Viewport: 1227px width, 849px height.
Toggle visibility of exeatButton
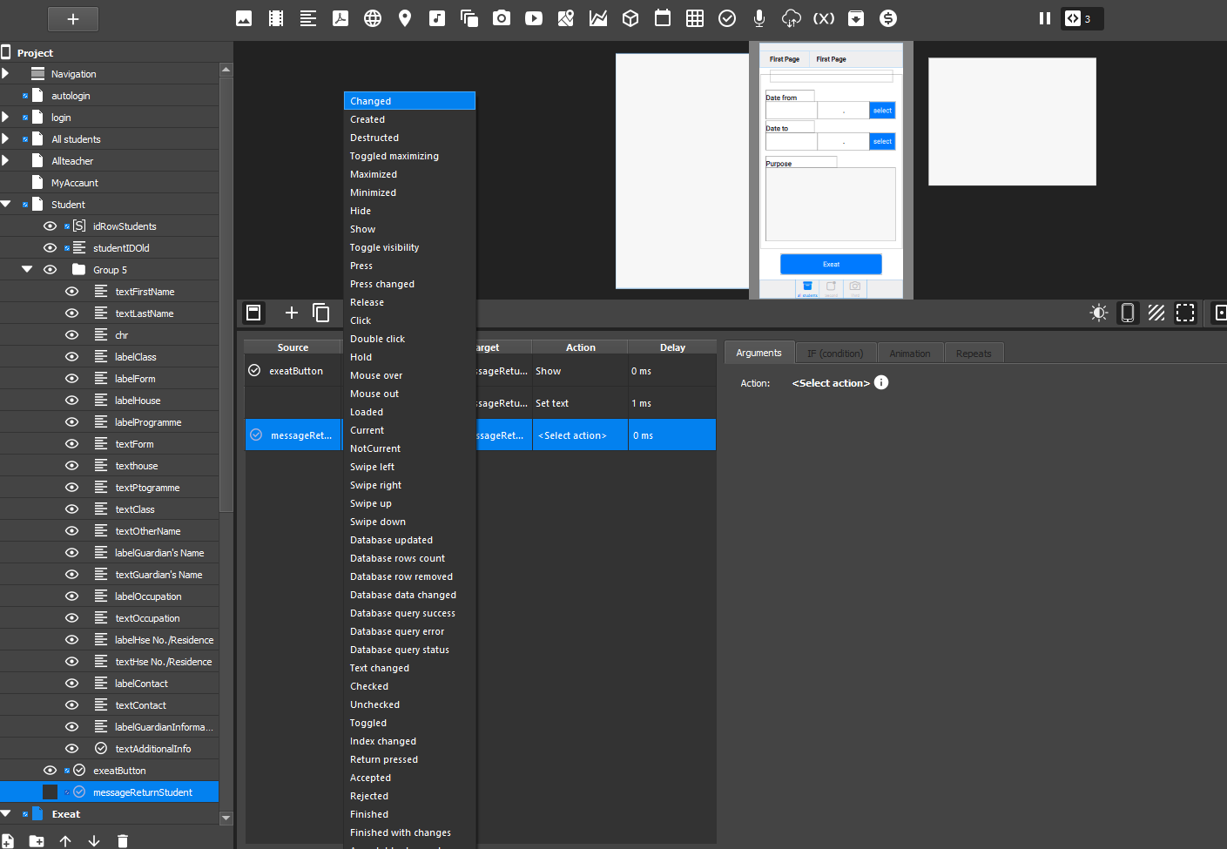tap(50, 771)
